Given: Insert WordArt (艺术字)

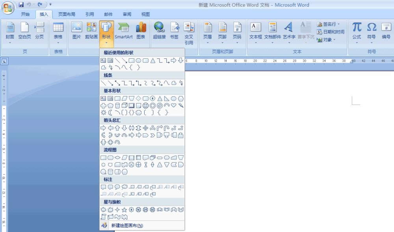Looking at the screenshot, I should [289, 32].
